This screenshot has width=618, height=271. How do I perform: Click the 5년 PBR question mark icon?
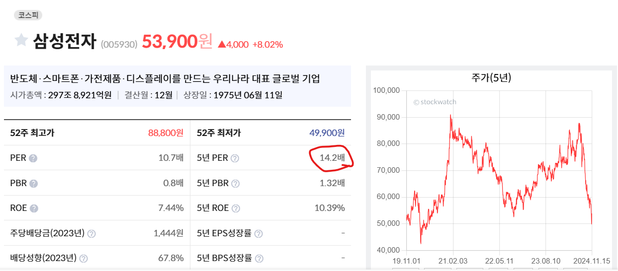[x=235, y=183]
